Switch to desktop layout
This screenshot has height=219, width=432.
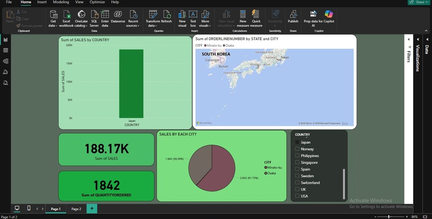coord(17,208)
